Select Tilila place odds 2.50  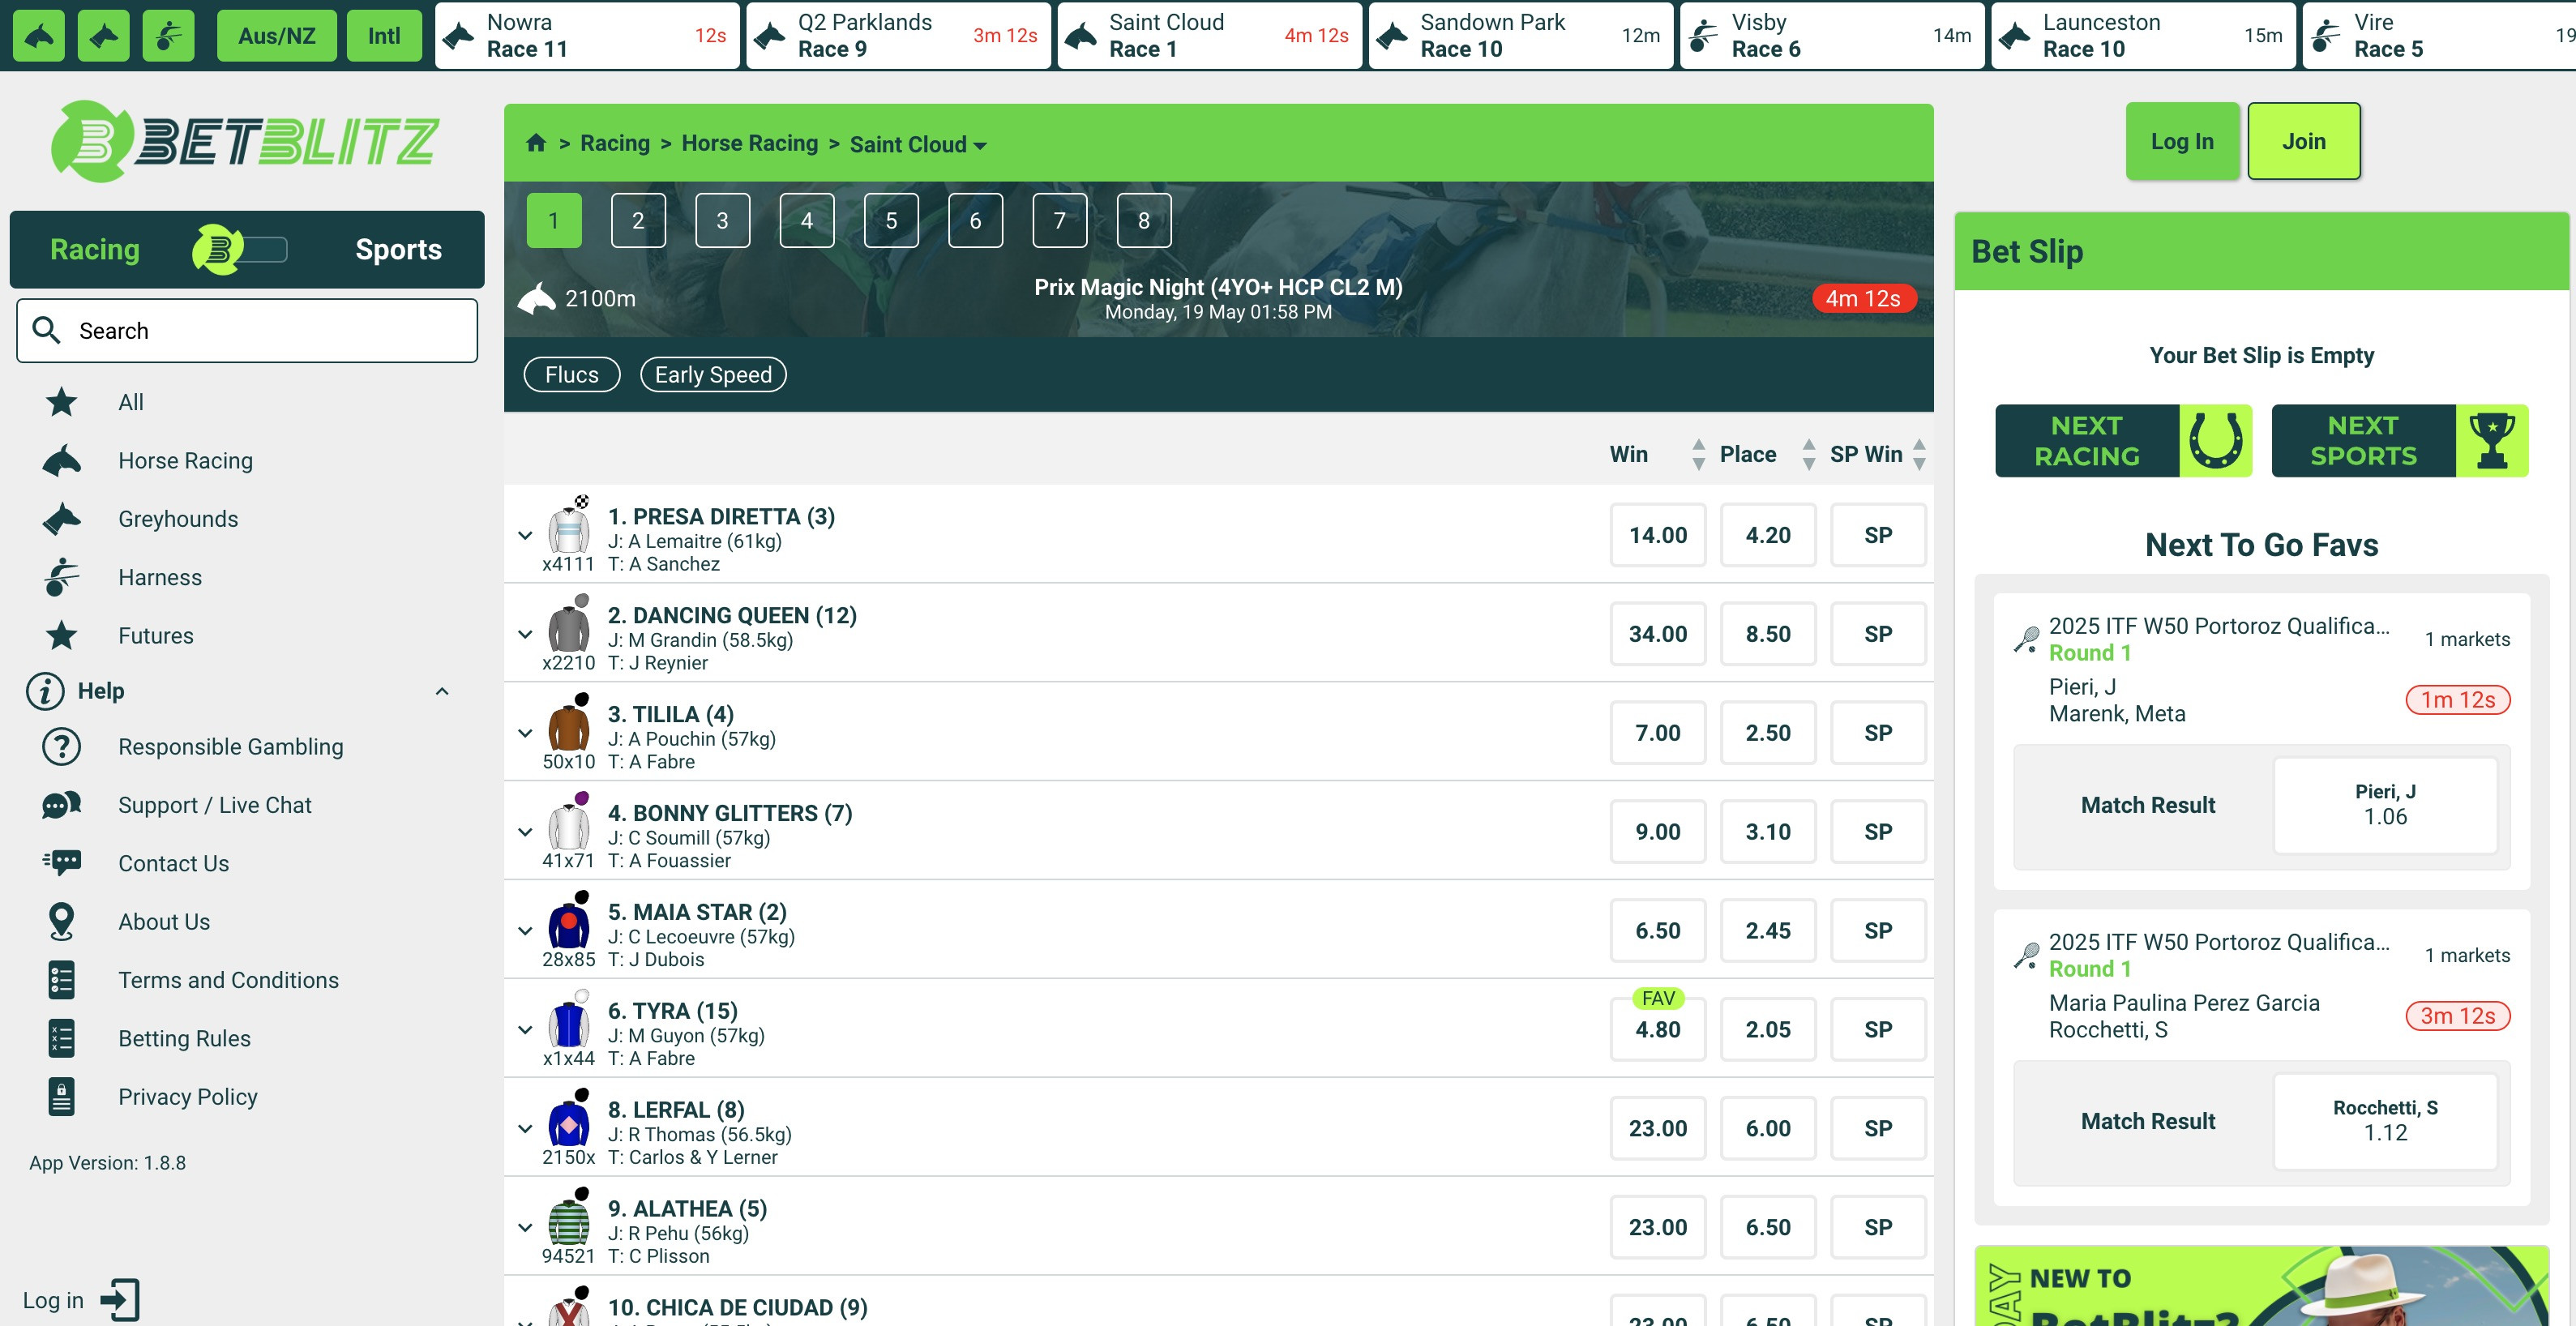1768,733
